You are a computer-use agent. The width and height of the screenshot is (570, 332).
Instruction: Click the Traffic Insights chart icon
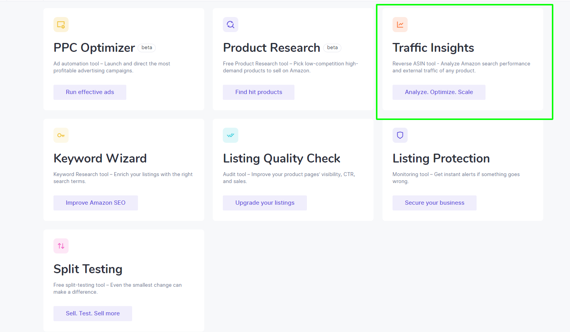click(x=400, y=25)
